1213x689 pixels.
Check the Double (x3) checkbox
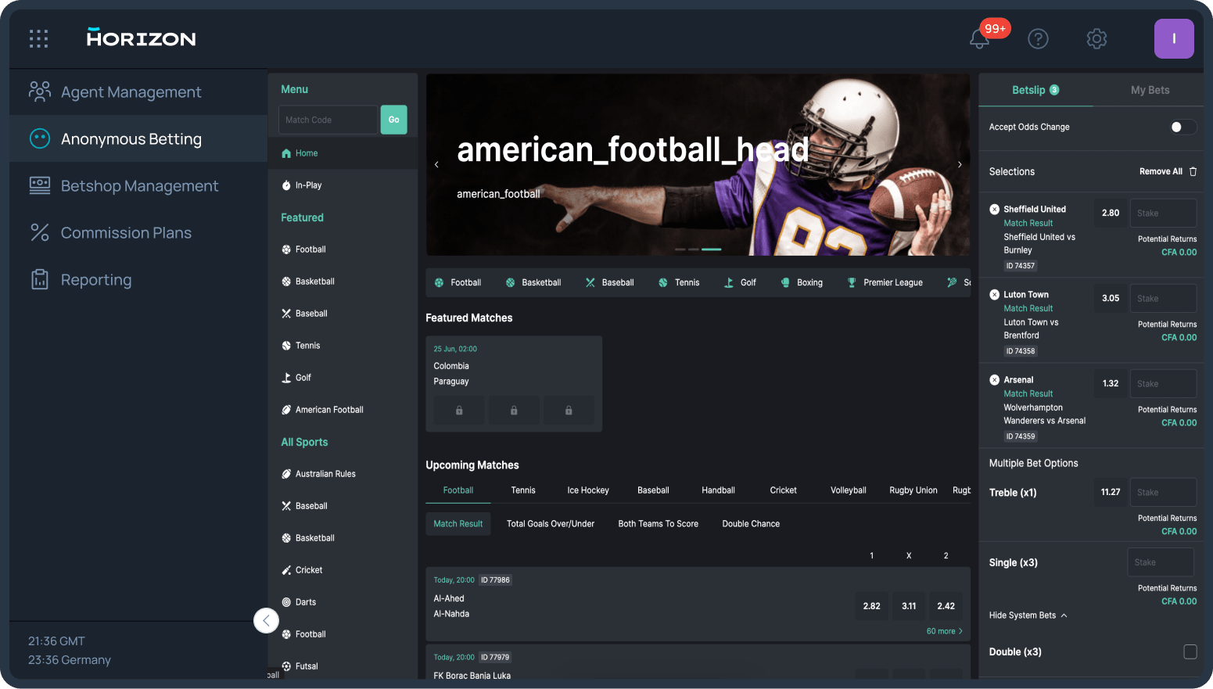click(x=1190, y=651)
